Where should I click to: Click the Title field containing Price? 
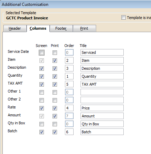102,108
